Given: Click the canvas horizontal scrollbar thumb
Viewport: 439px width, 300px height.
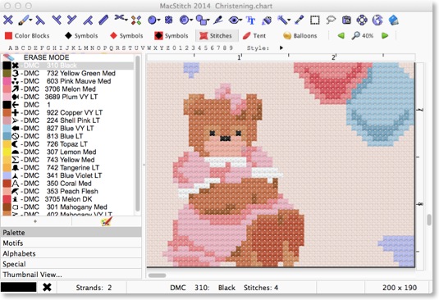Looking at the screenshot, I should [x=157, y=275].
